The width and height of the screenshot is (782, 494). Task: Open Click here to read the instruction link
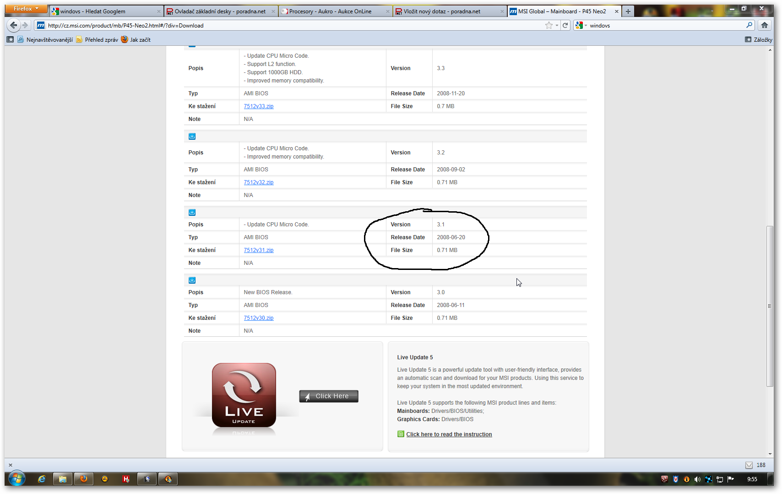pyautogui.click(x=449, y=434)
